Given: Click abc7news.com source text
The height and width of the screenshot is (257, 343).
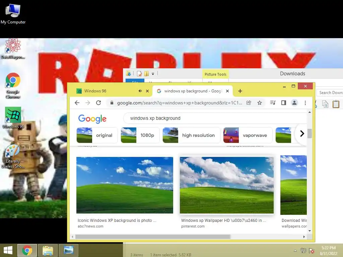Looking at the screenshot, I should coord(90,226).
